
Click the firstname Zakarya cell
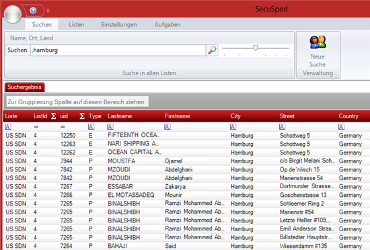tap(175, 186)
